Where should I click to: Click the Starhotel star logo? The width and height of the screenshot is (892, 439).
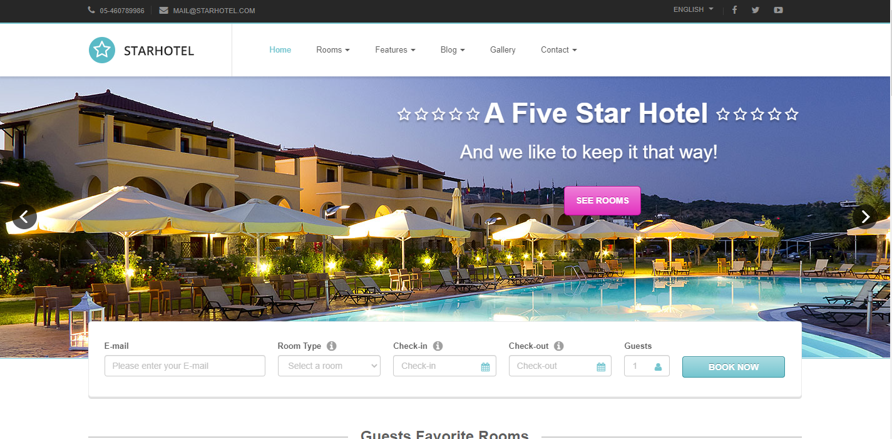point(102,50)
